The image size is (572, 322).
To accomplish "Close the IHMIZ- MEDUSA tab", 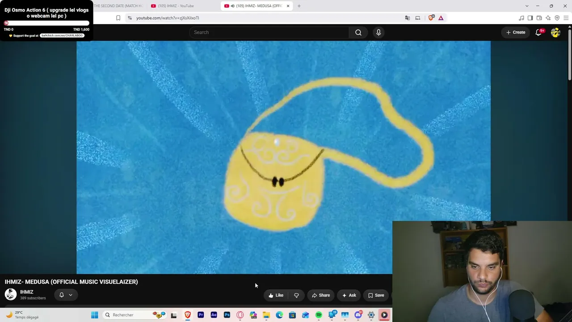I will [x=288, y=6].
